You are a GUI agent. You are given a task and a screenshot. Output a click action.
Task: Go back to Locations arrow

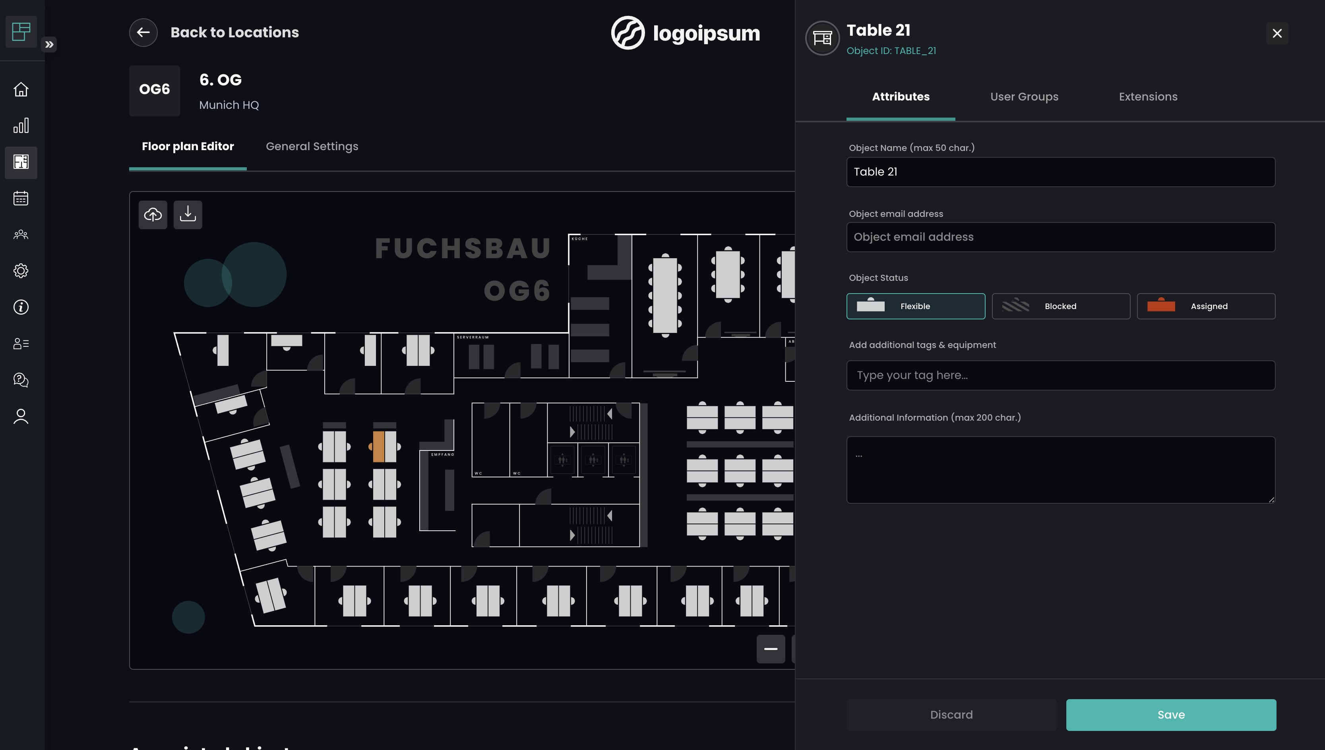pyautogui.click(x=143, y=33)
